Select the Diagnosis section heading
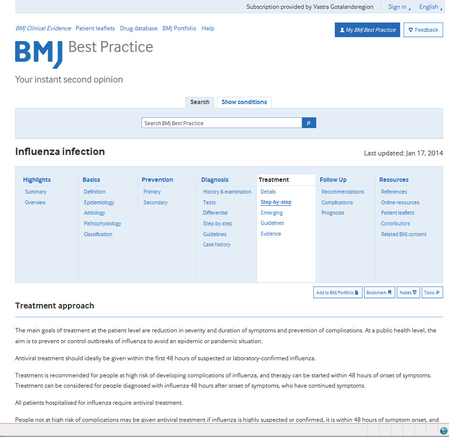 (x=215, y=180)
